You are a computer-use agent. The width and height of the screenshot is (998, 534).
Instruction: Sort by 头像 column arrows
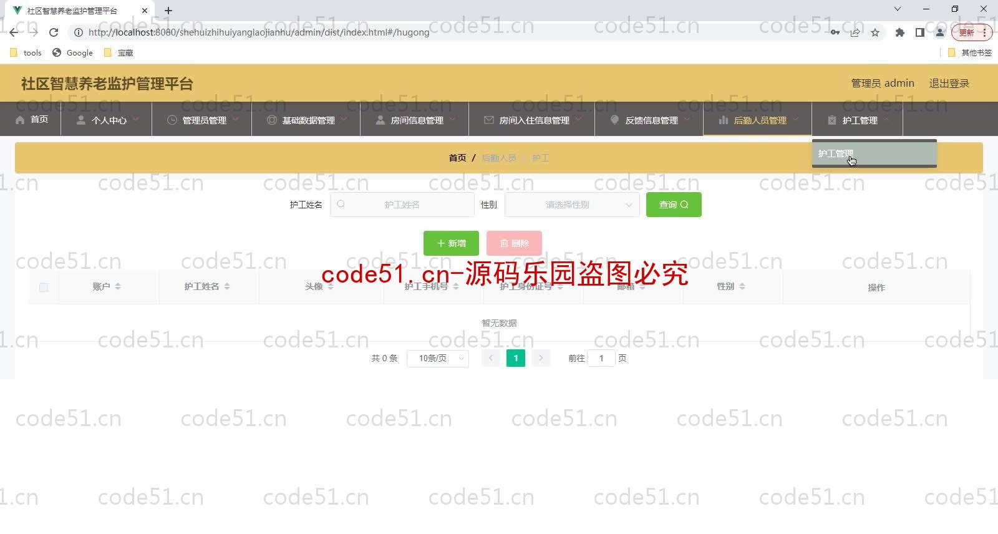point(331,286)
